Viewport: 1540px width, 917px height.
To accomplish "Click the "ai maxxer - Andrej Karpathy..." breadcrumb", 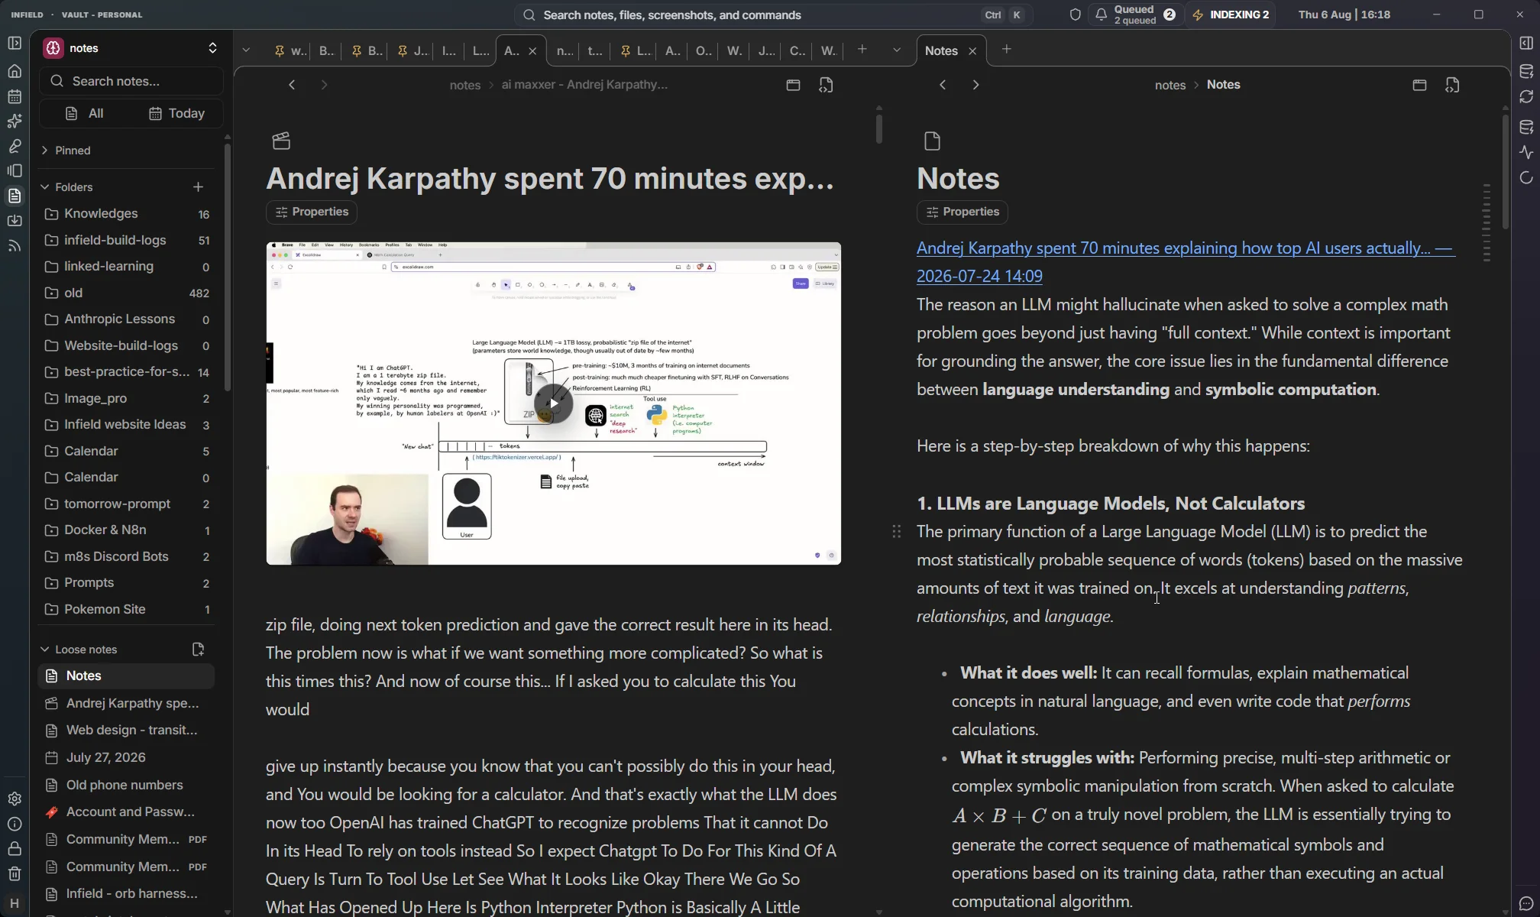I will 584,86.
